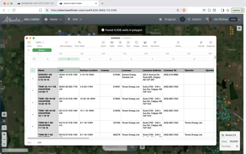Click the map layers button at map corner
This screenshot has height=154, width=246.
pyautogui.click(x=239, y=28)
